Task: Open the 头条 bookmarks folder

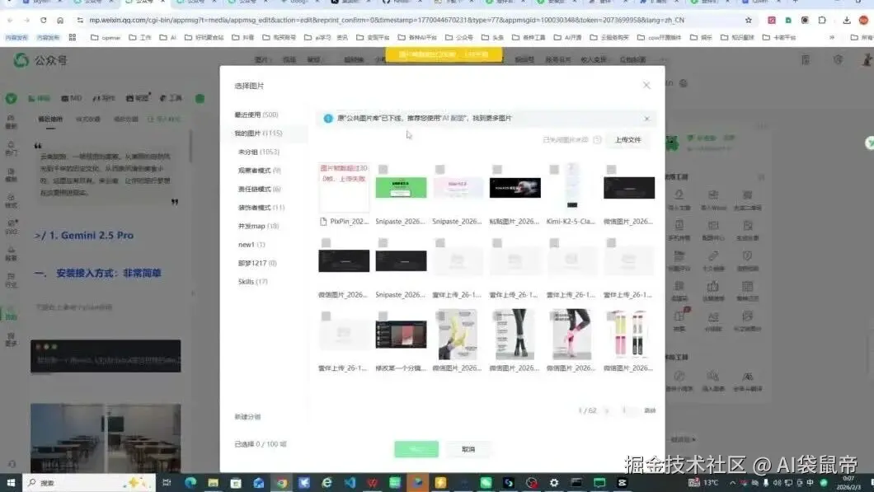Action: coord(493,37)
